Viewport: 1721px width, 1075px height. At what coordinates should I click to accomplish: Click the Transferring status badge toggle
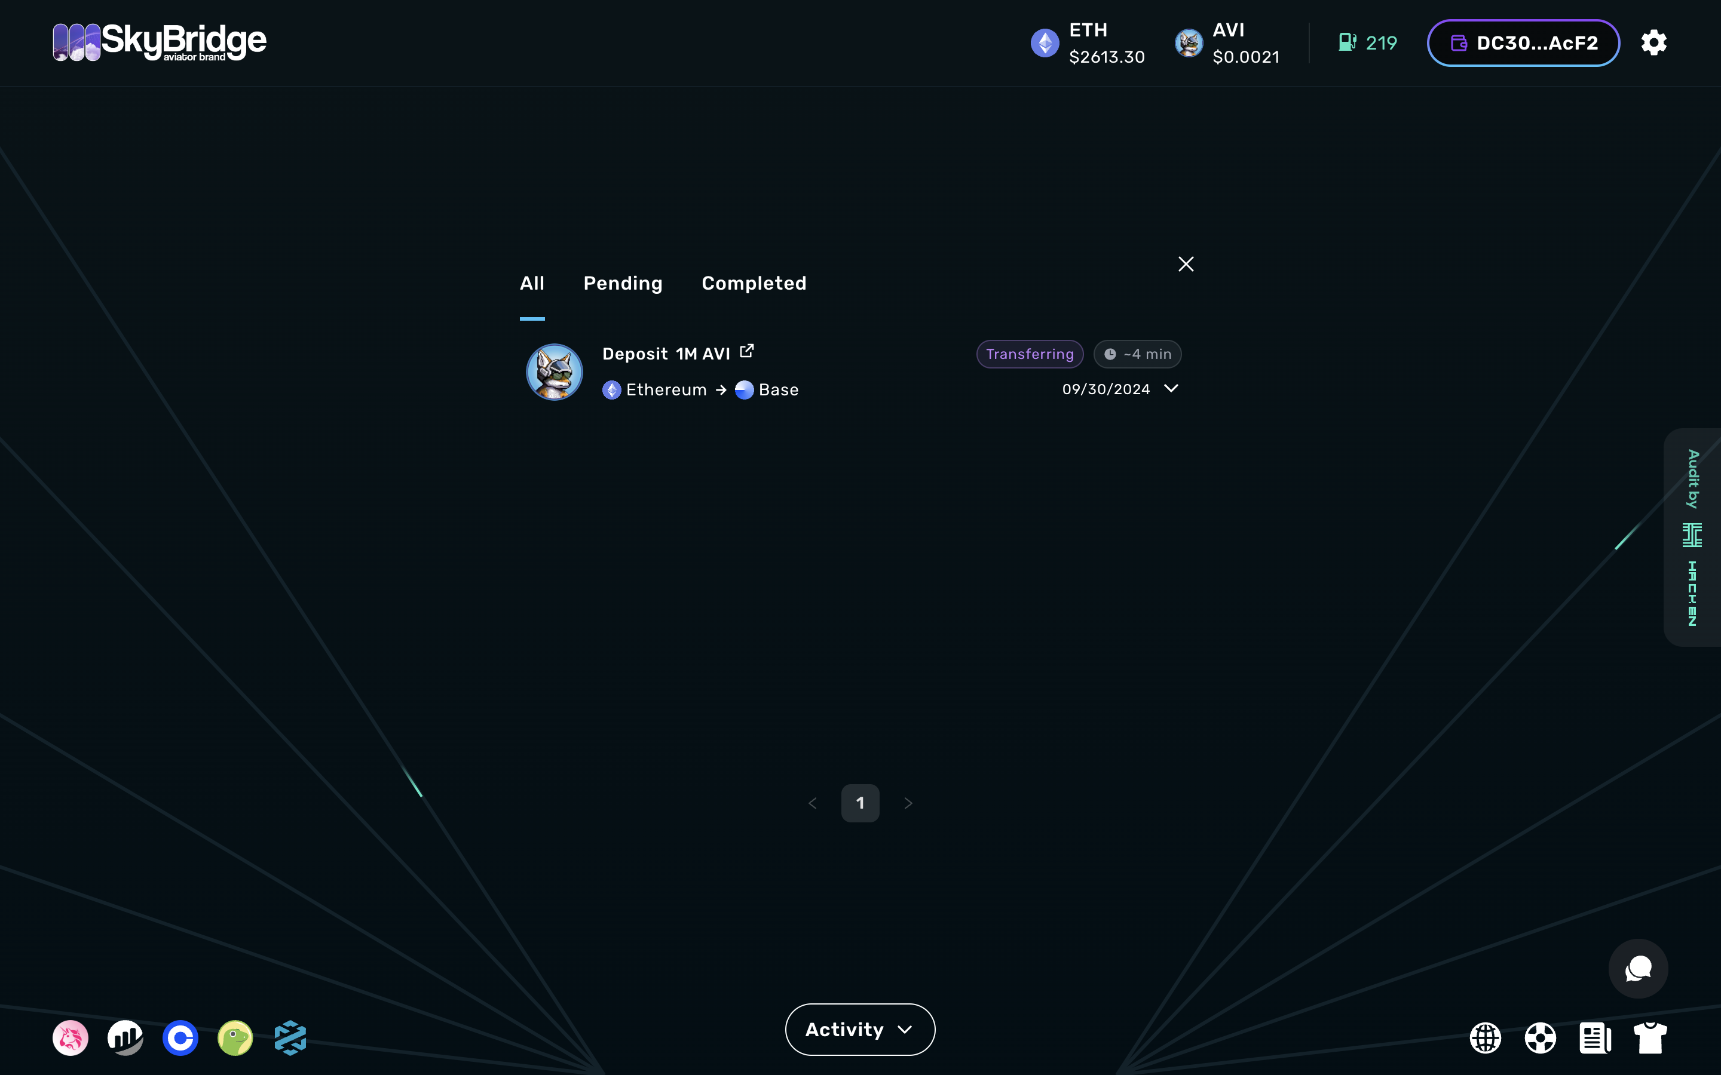tap(1028, 353)
